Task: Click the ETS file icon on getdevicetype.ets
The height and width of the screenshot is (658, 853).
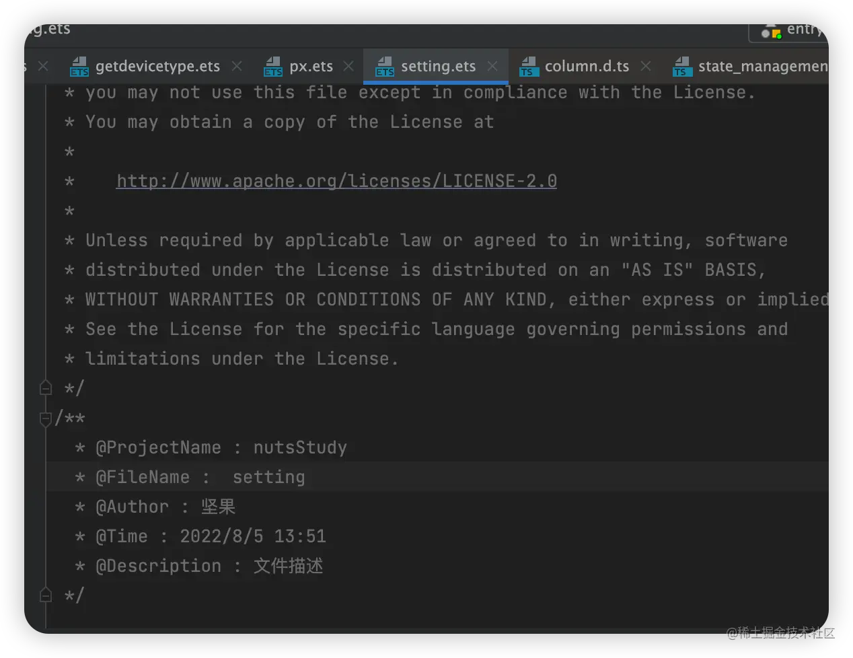Action: coord(79,67)
